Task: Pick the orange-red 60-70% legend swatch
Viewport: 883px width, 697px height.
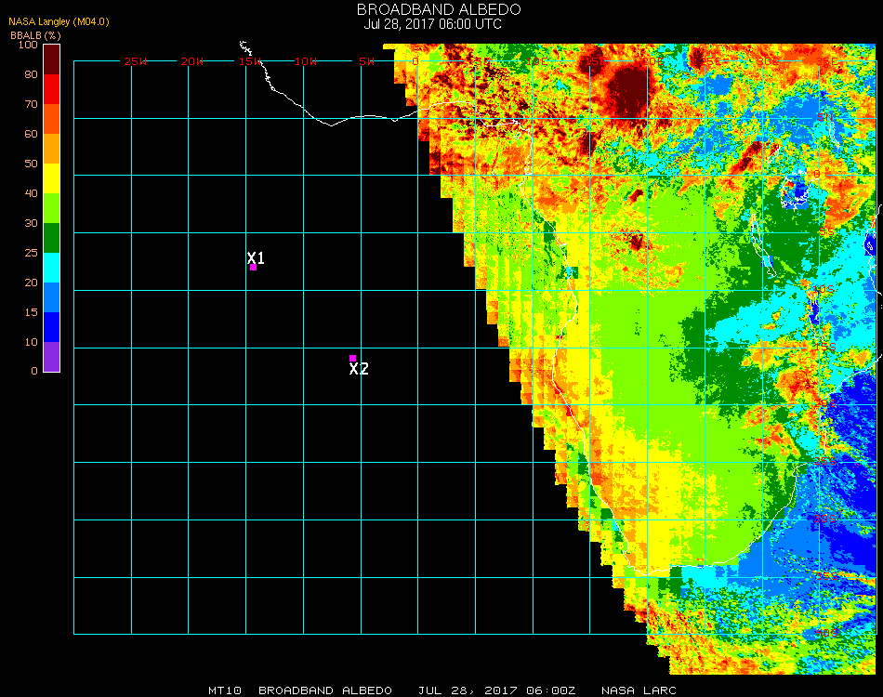Action: (51, 119)
